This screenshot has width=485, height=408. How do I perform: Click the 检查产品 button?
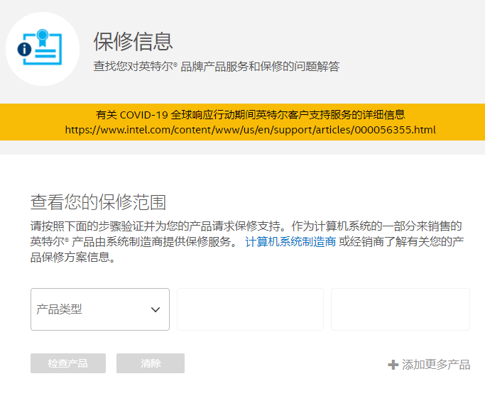(x=68, y=363)
